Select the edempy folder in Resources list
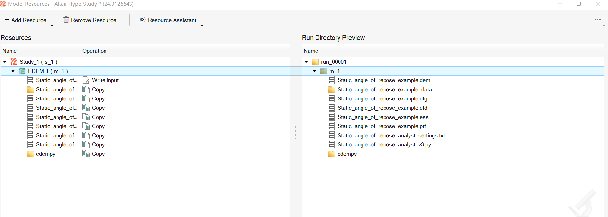Viewport: 608px width, 217px height. click(41, 154)
